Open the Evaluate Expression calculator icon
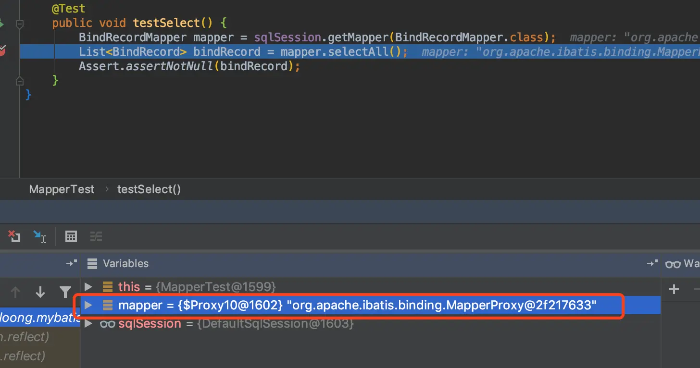 point(71,236)
